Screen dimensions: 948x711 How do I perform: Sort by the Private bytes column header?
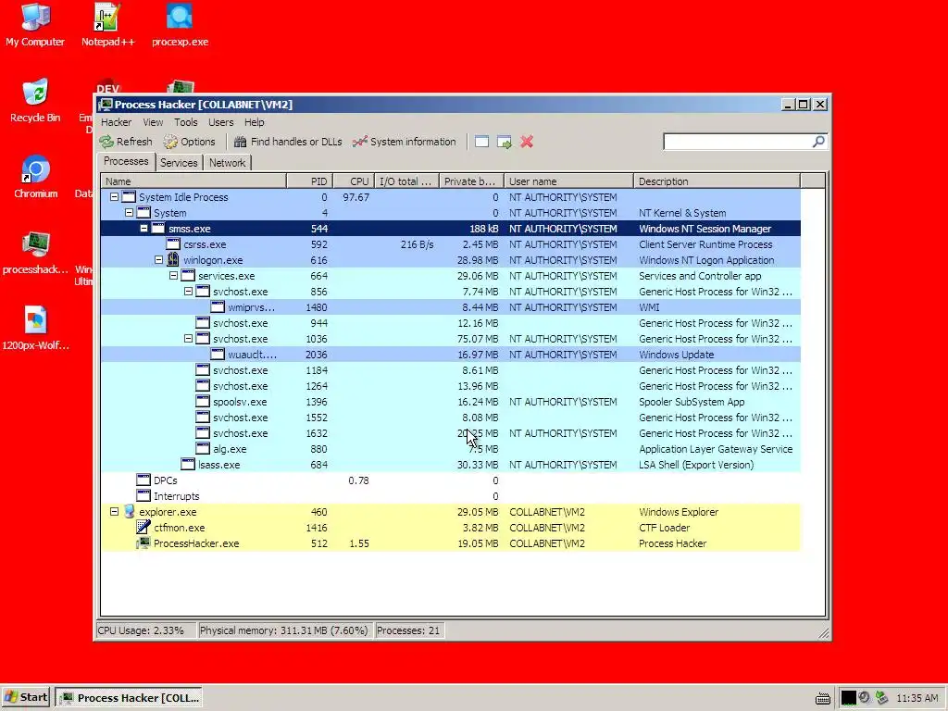click(471, 181)
